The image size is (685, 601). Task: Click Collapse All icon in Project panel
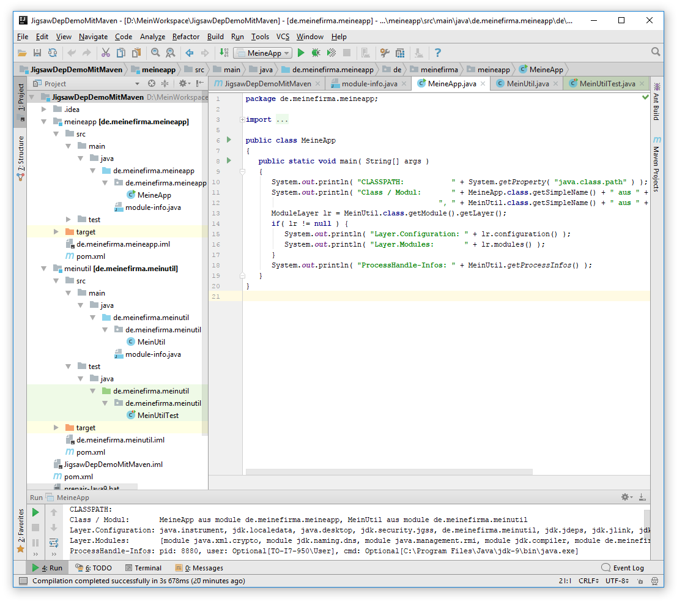(165, 83)
